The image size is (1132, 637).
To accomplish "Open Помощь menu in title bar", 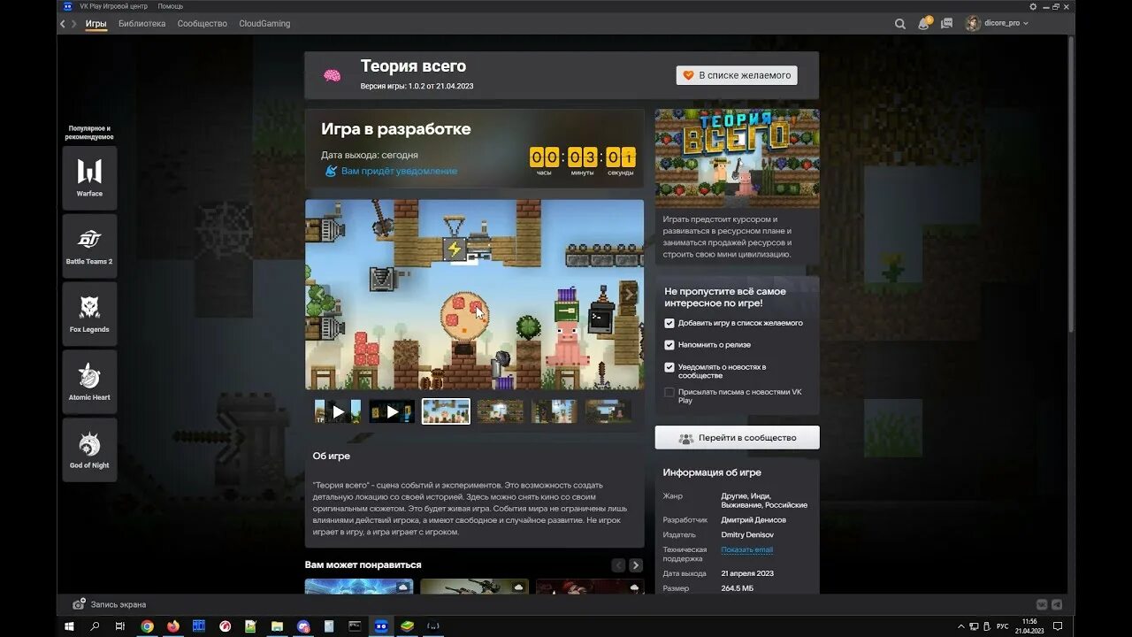I will pos(171,6).
